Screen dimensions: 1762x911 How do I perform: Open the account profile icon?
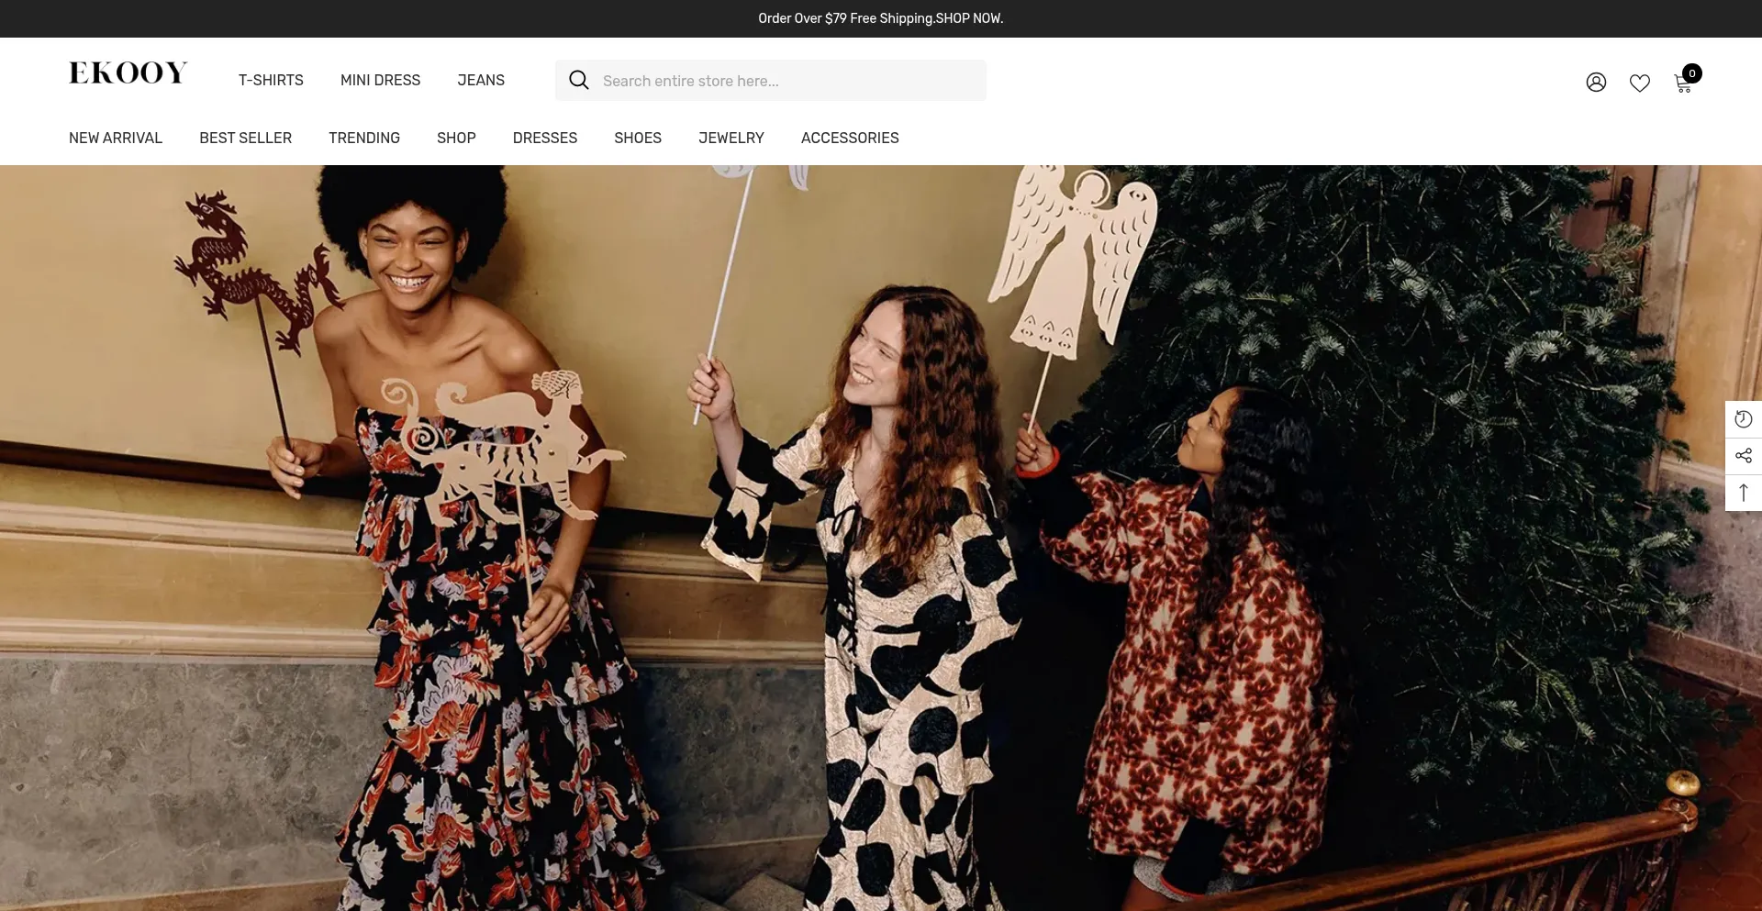(x=1596, y=83)
